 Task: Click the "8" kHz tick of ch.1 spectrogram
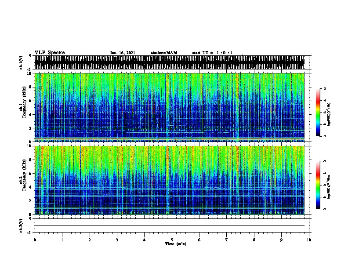31,87
